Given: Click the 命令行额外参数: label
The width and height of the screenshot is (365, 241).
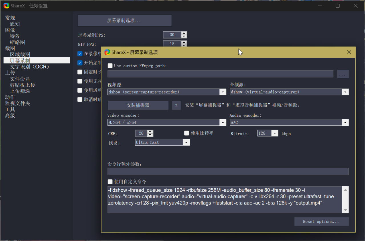Looking at the screenshot, I should click(125, 164).
